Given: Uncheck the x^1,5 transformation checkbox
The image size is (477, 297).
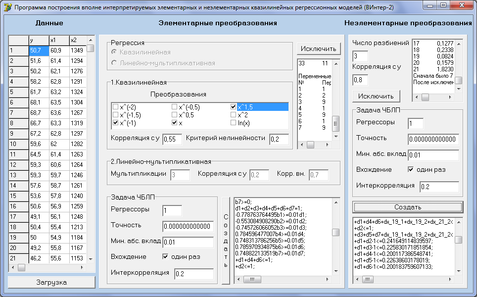Looking at the screenshot, I should 234,106.
